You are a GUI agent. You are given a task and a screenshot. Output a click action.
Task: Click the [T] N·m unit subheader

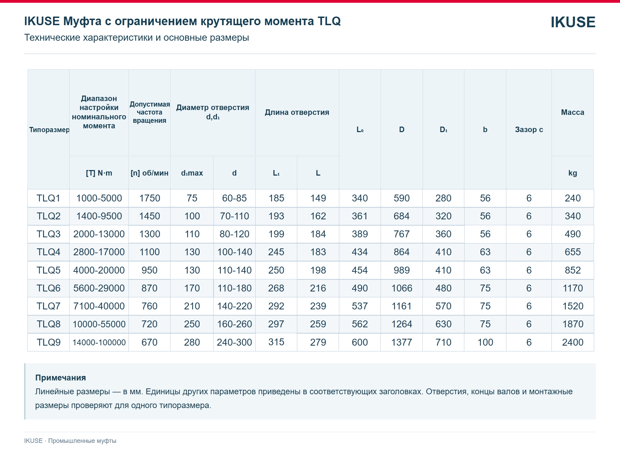99,173
